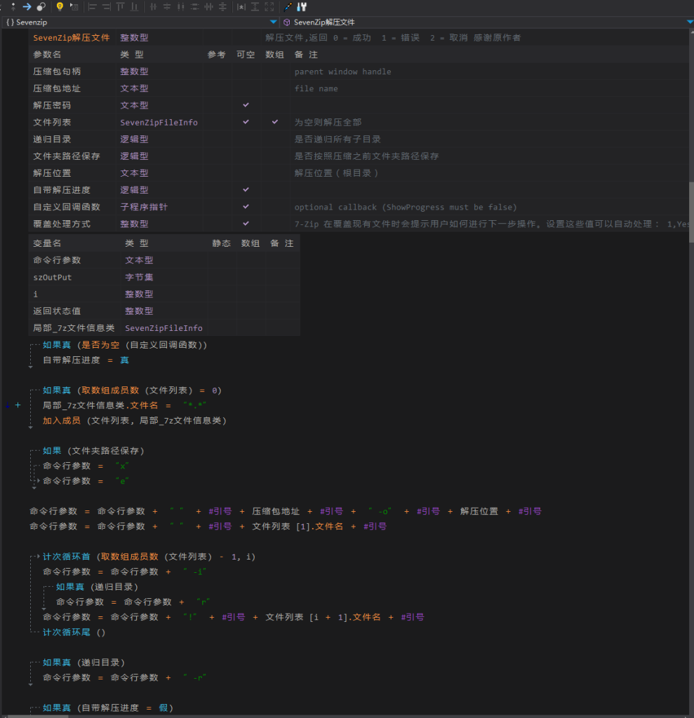The height and width of the screenshot is (718, 694).
Task: Click the 变量名 column header
Action: [48, 243]
